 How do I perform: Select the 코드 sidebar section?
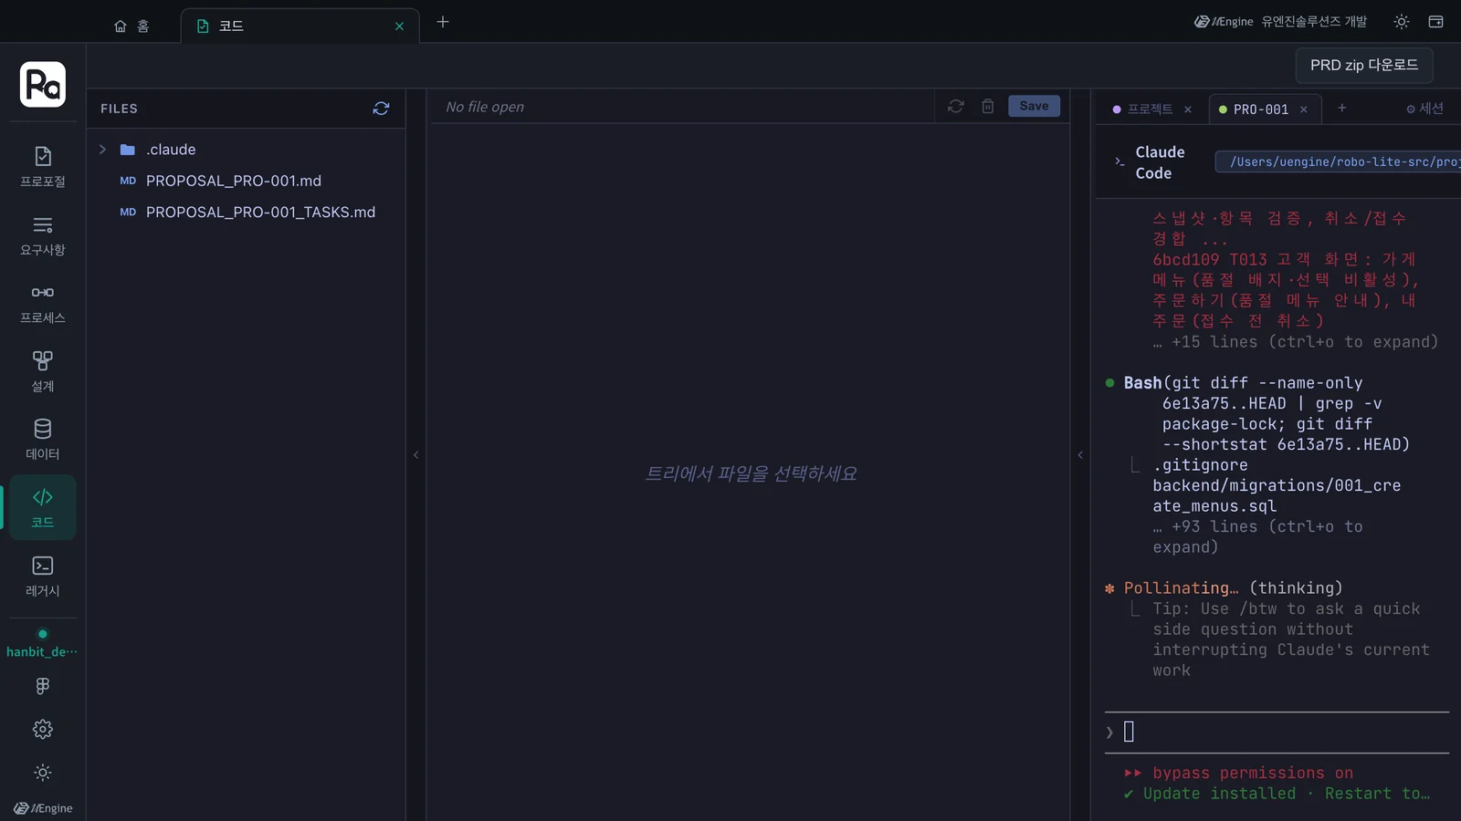[x=43, y=508]
